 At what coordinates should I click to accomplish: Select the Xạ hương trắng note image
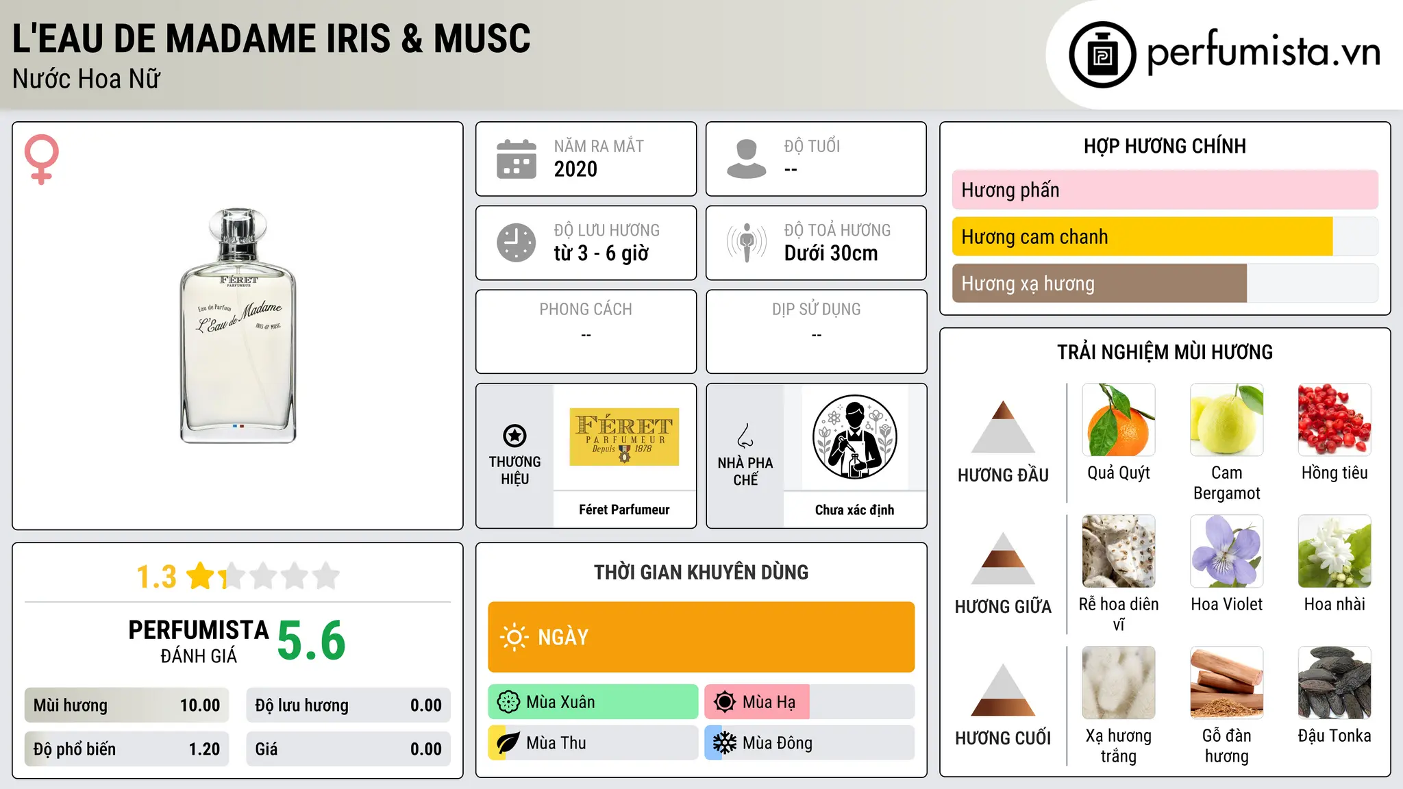pyautogui.click(x=1119, y=683)
